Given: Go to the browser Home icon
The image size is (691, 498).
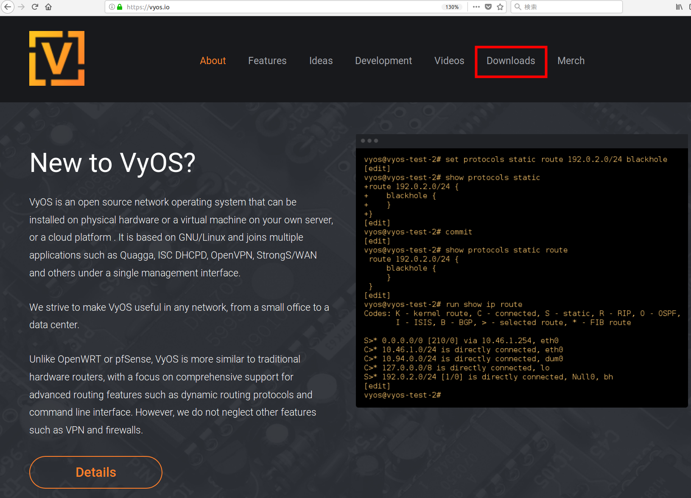Looking at the screenshot, I should (48, 7).
